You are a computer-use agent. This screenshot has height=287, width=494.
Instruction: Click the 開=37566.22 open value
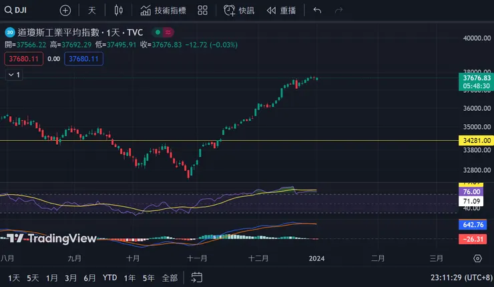pyautogui.click(x=25, y=45)
